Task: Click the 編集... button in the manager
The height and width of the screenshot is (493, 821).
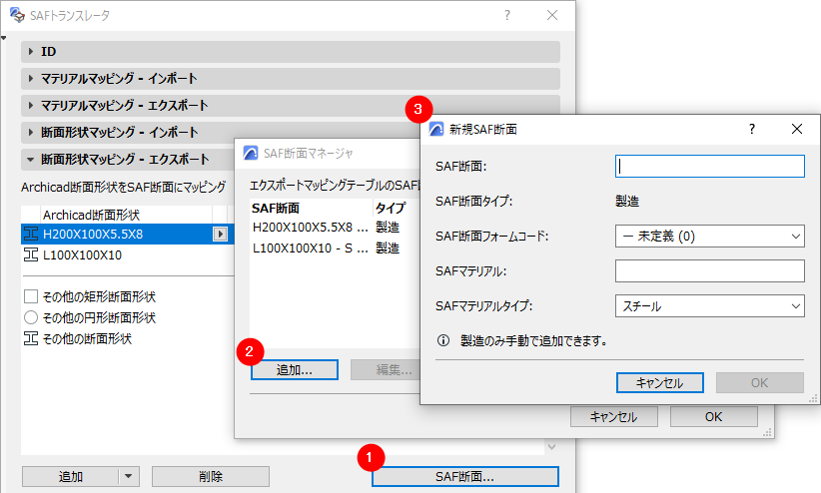Action: point(386,369)
